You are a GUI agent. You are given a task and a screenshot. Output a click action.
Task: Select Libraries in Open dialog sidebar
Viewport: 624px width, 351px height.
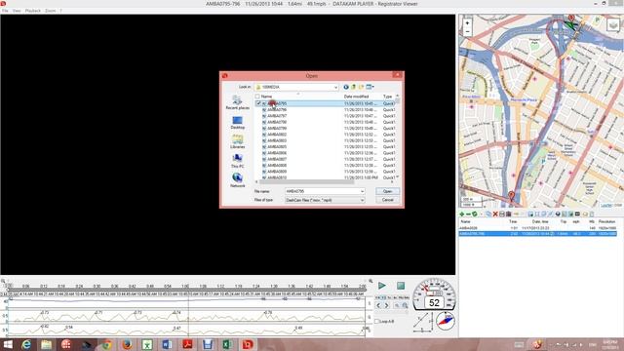pos(238,141)
